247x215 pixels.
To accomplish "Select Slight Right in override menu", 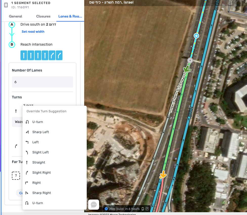I will tap(41, 173).
